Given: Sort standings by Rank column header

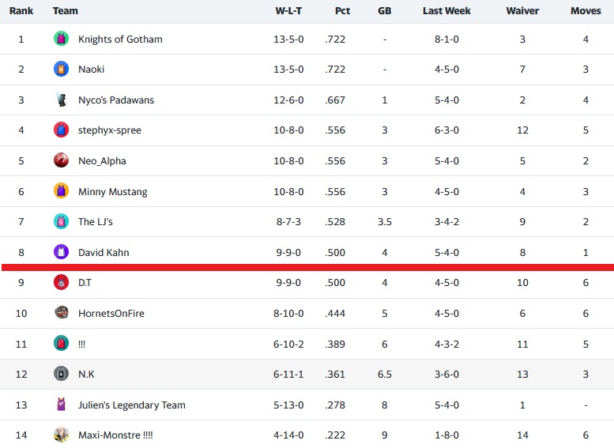Looking at the screenshot, I should pos(21,11).
